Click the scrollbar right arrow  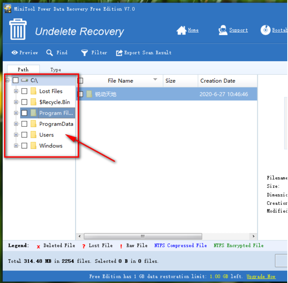254,236
